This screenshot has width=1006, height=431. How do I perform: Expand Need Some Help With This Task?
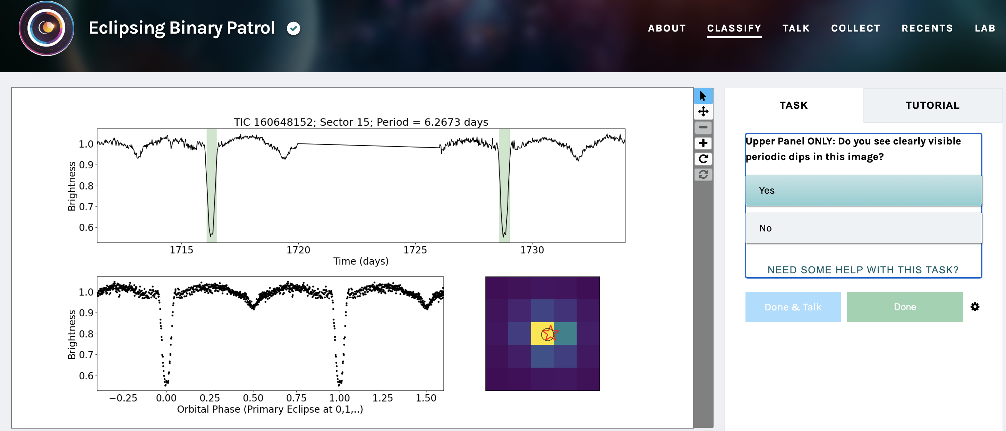point(863,270)
